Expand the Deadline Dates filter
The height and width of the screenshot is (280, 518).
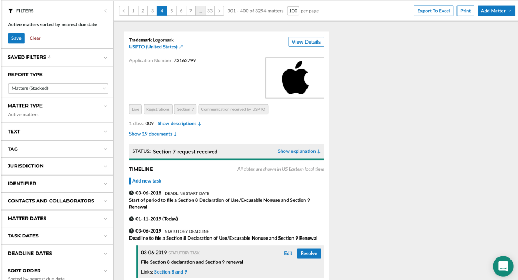pyautogui.click(x=58, y=254)
